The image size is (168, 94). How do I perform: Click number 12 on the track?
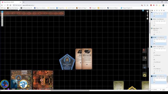pyautogui.click(x=61, y=13)
